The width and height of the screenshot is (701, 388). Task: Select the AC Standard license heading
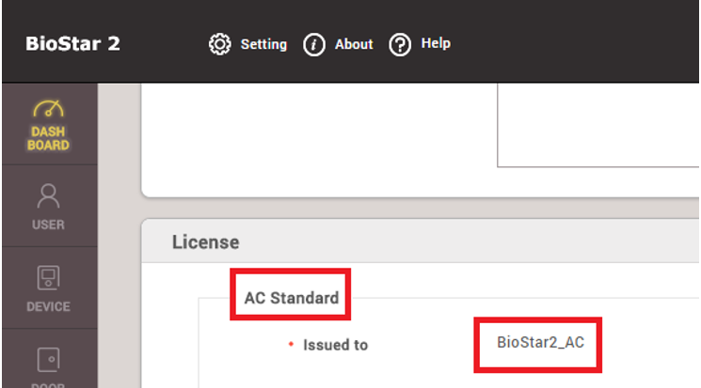click(x=291, y=298)
